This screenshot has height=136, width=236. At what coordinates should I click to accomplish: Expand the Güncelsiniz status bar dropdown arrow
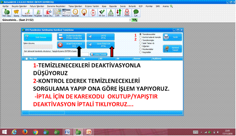[130, 20]
